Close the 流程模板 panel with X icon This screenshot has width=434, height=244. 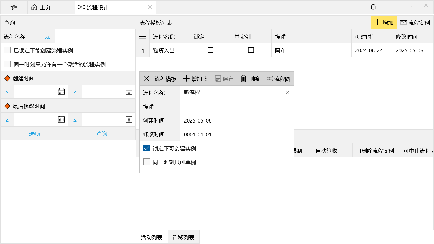click(147, 79)
